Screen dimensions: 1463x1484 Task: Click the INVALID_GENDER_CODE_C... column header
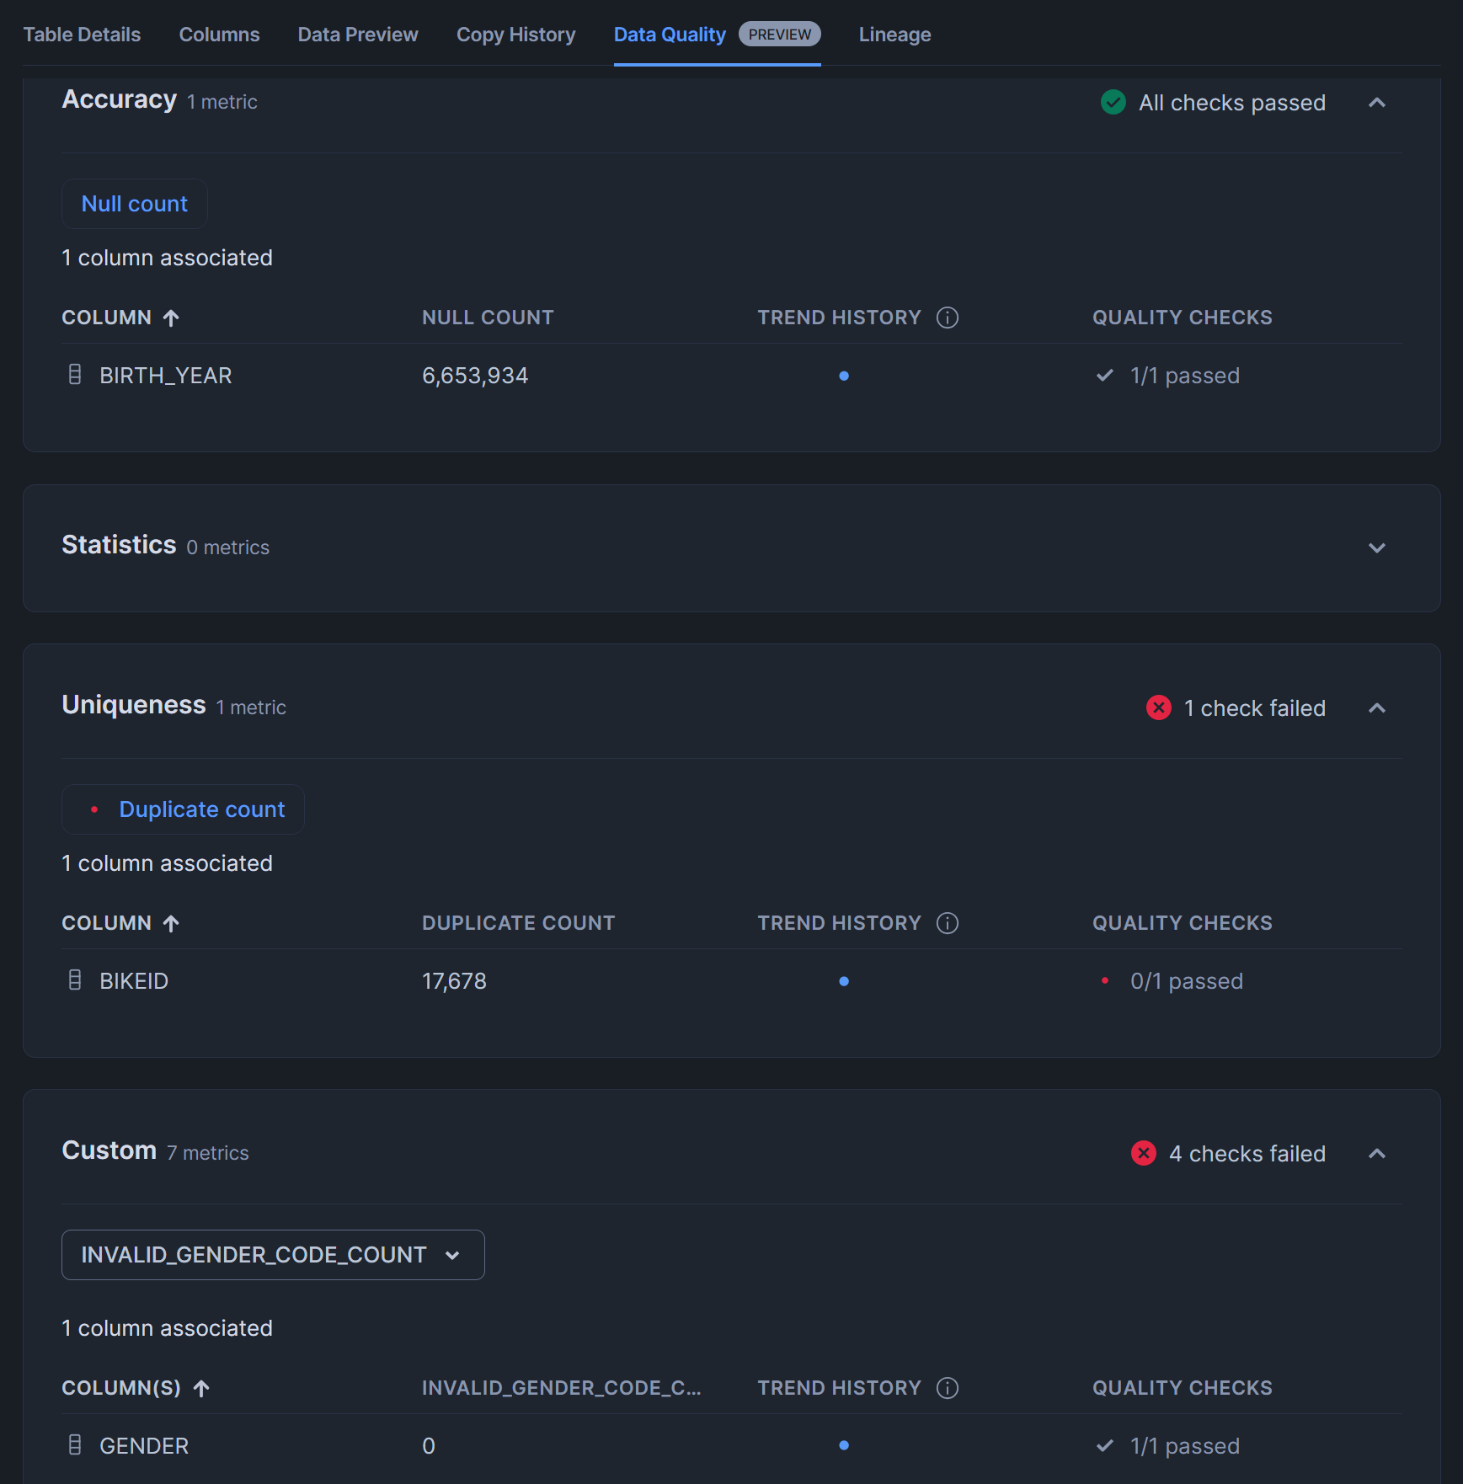pos(561,1388)
